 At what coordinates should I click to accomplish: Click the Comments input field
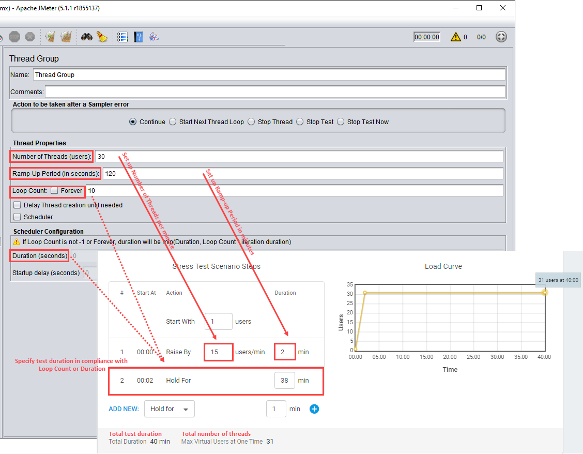[x=275, y=92]
